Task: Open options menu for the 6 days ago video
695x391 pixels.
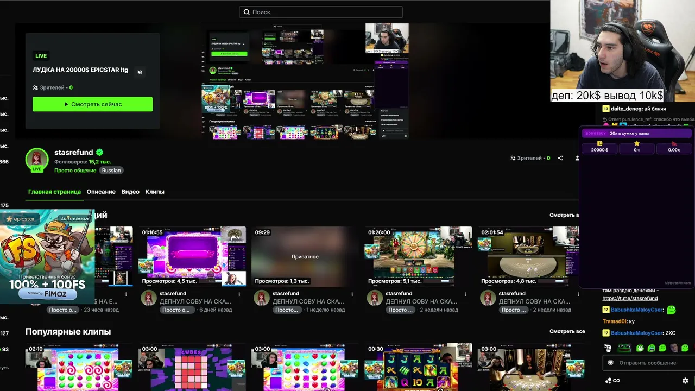Action: click(239, 294)
